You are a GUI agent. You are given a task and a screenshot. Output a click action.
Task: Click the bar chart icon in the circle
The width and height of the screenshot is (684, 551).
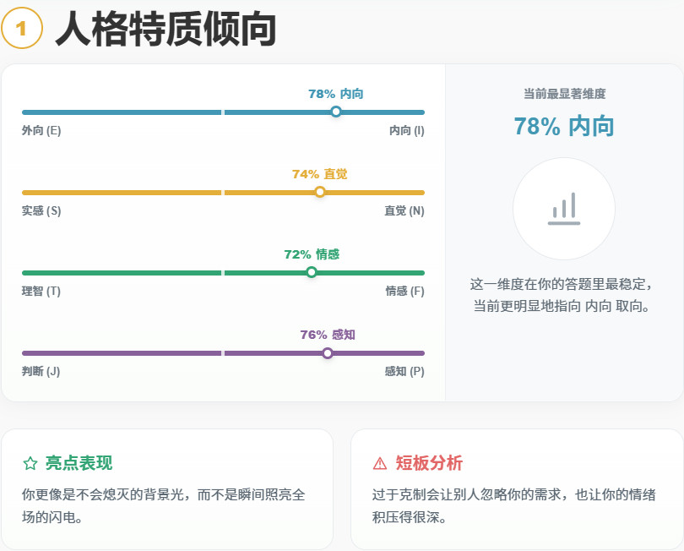click(564, 209)
